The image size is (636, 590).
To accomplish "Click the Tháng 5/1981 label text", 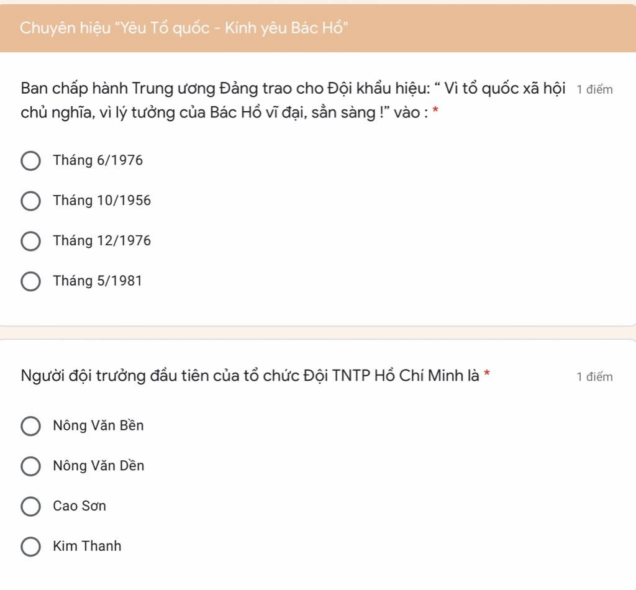I will (98, 281).
